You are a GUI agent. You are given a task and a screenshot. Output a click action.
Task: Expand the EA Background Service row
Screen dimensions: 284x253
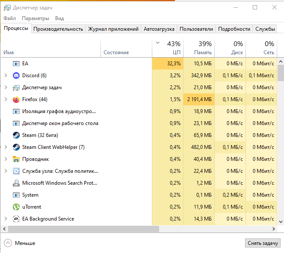tap(6, 219)
